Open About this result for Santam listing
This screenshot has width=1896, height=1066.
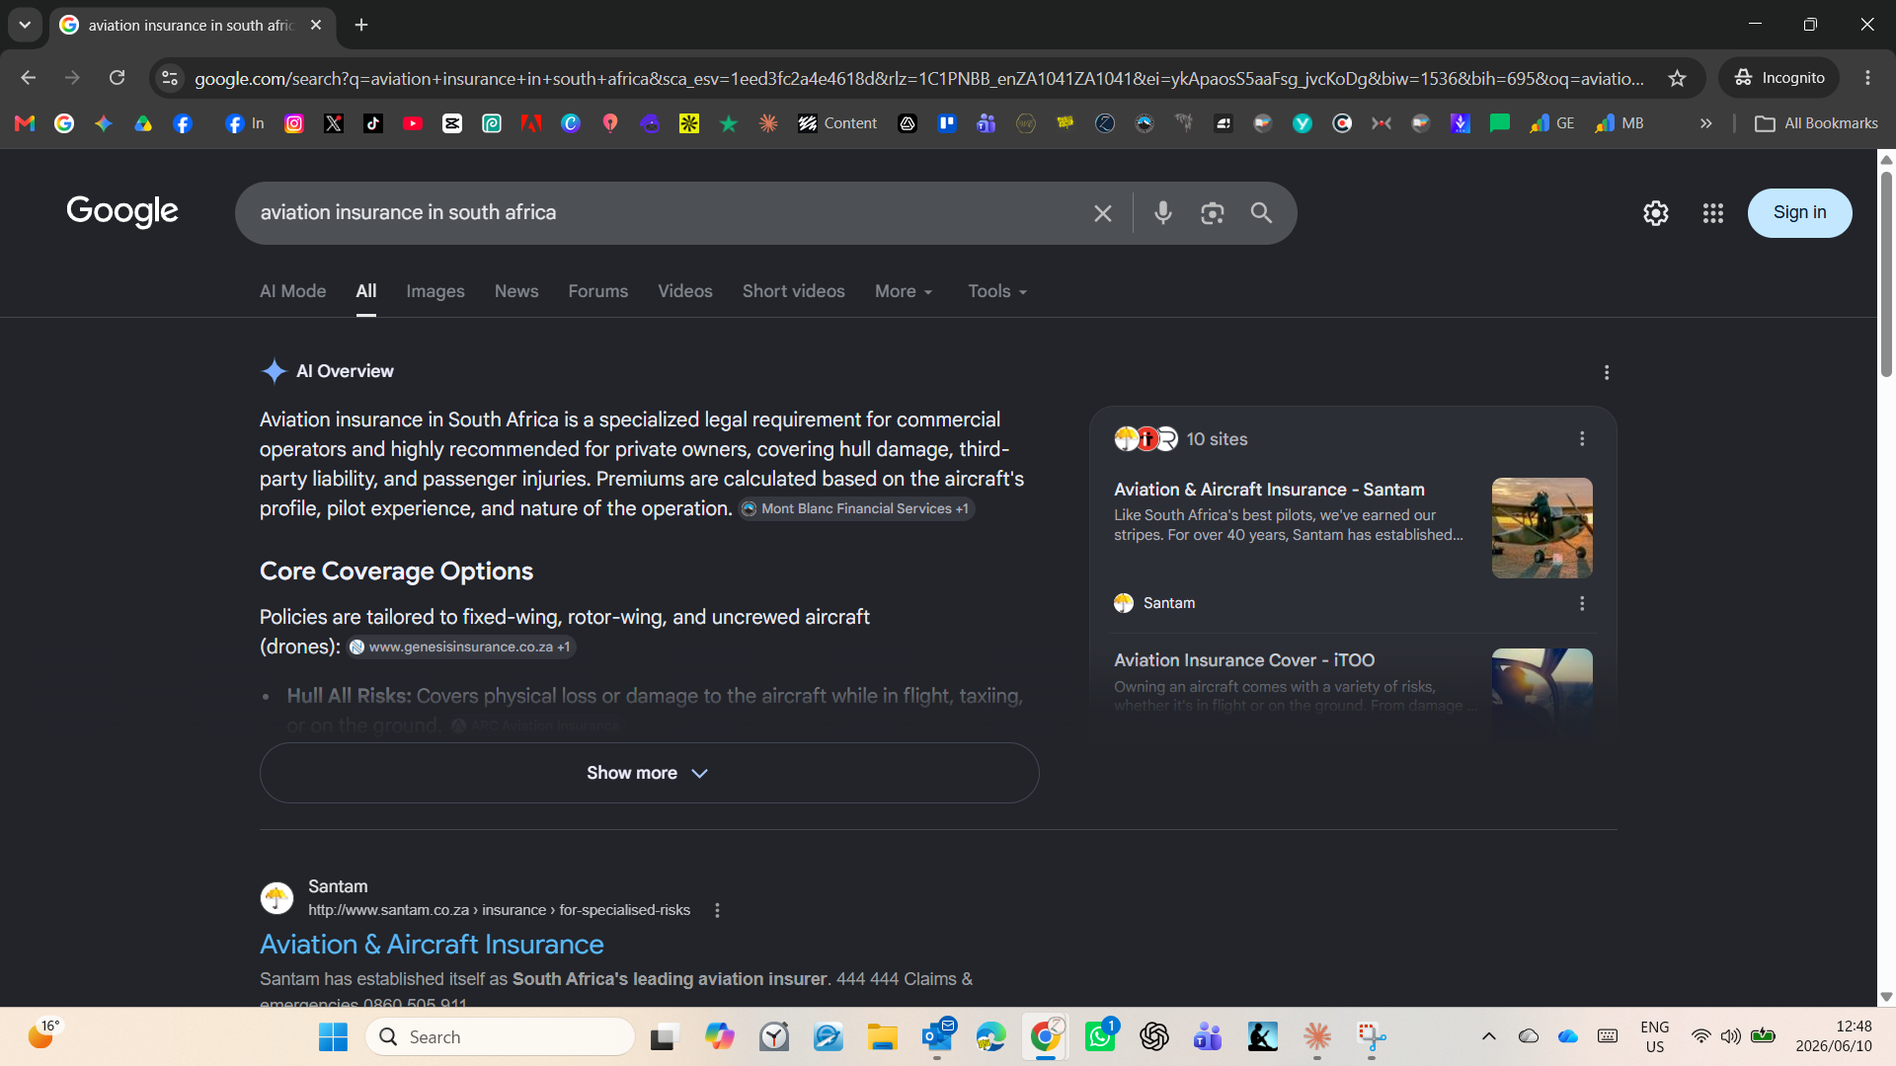718,910
